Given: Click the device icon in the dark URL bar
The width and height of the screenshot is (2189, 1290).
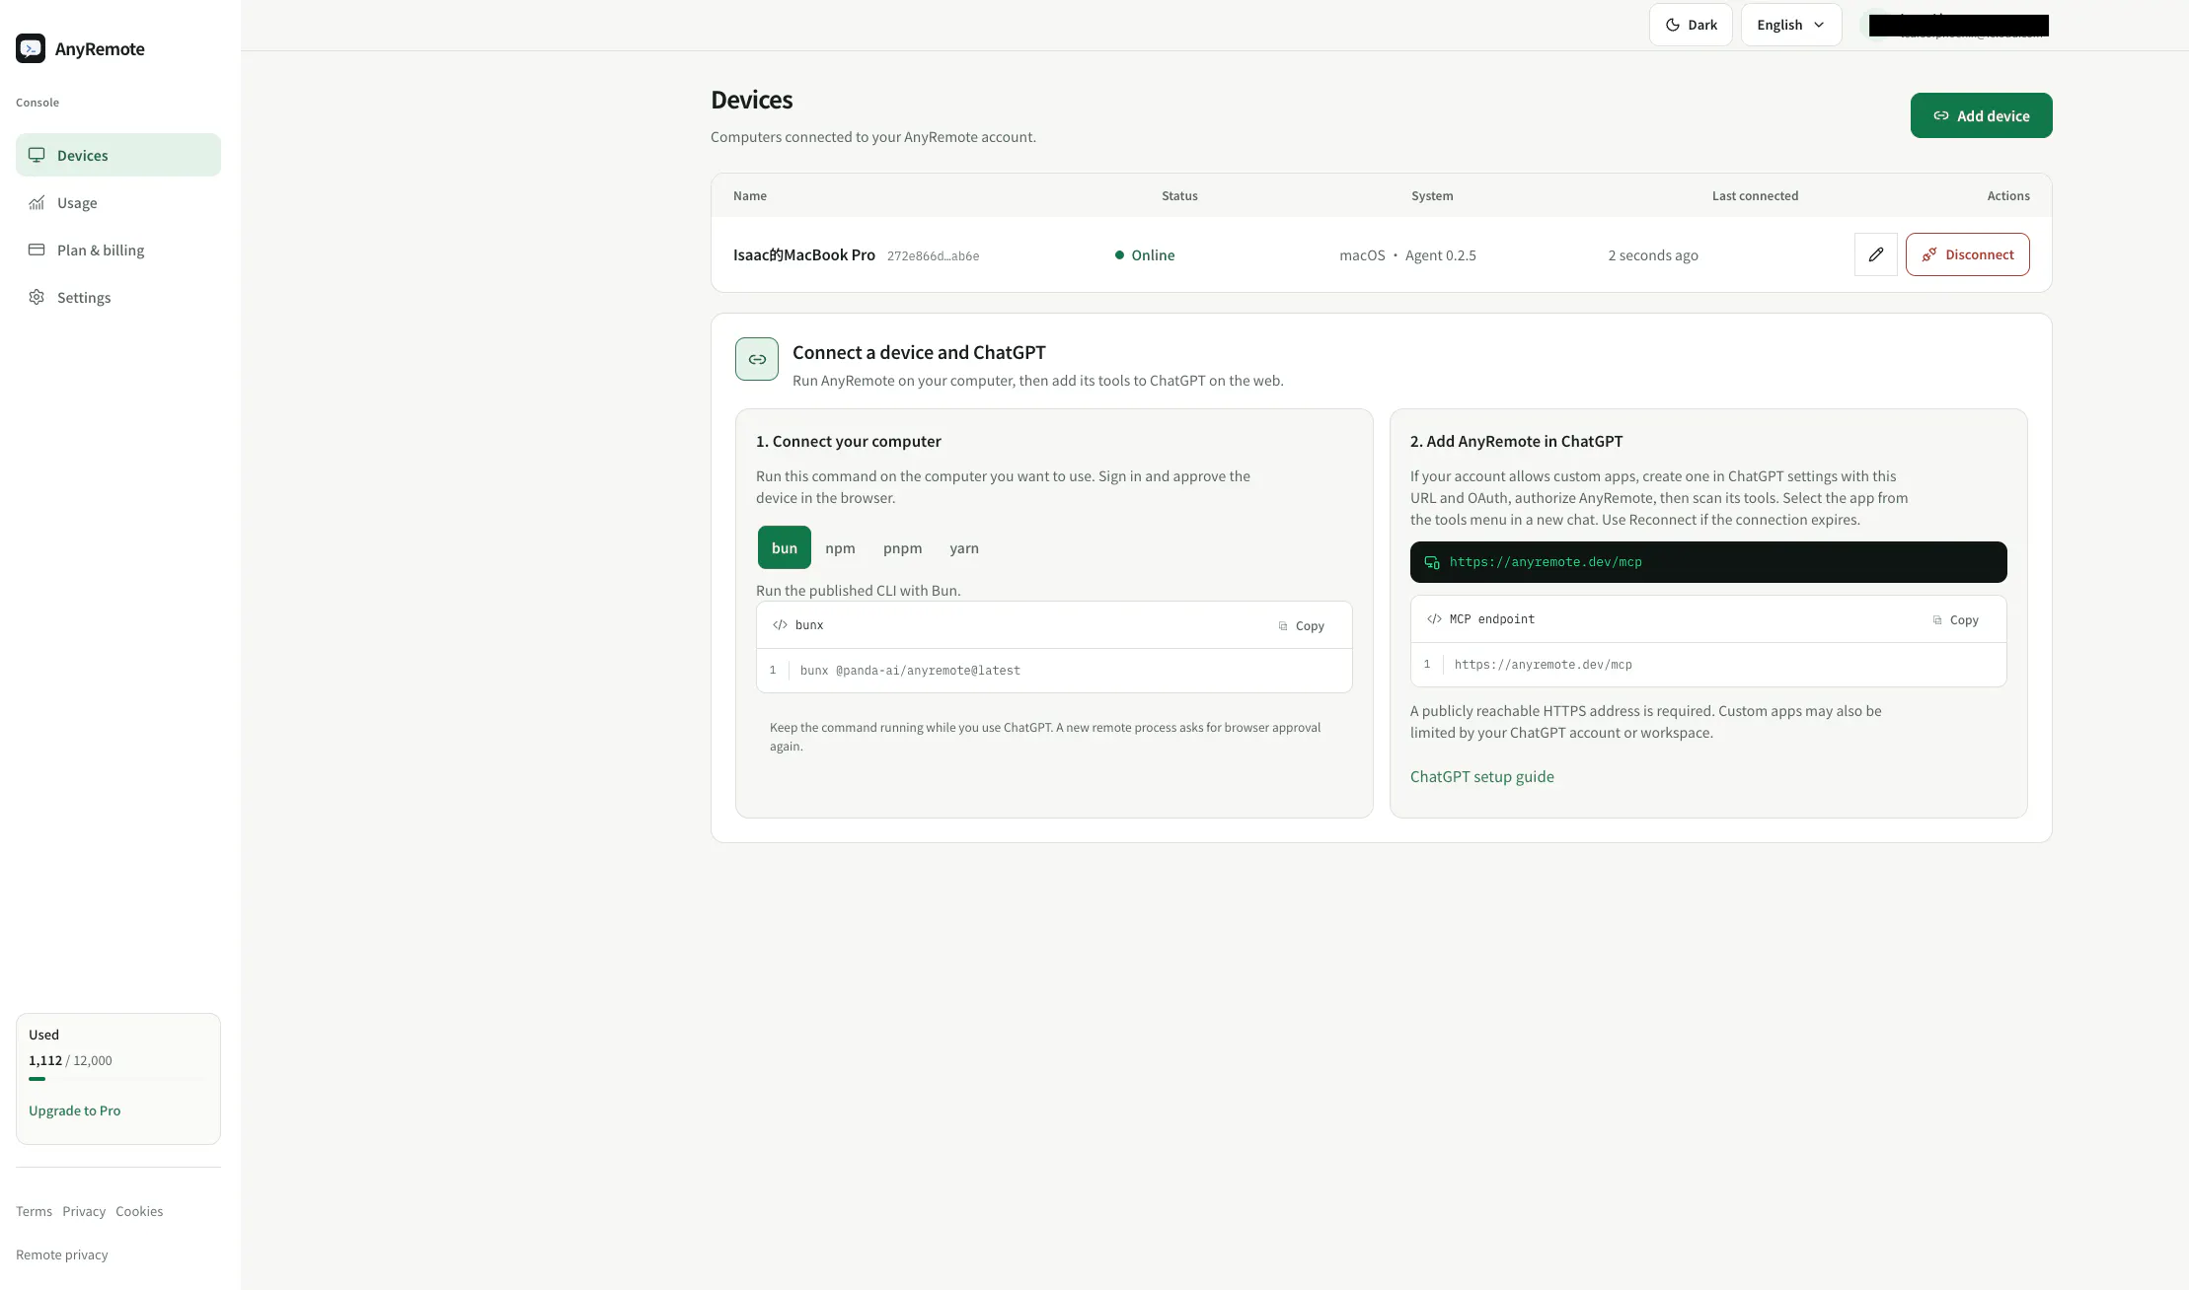Looking at the screenshot, I should pos(1432,562).
